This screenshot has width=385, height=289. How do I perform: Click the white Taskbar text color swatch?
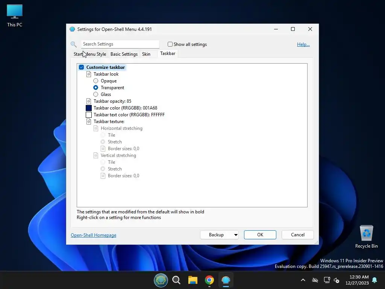[89, 115]
